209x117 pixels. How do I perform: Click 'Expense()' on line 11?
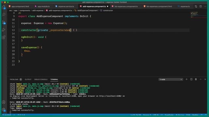[x=60, y=23]
